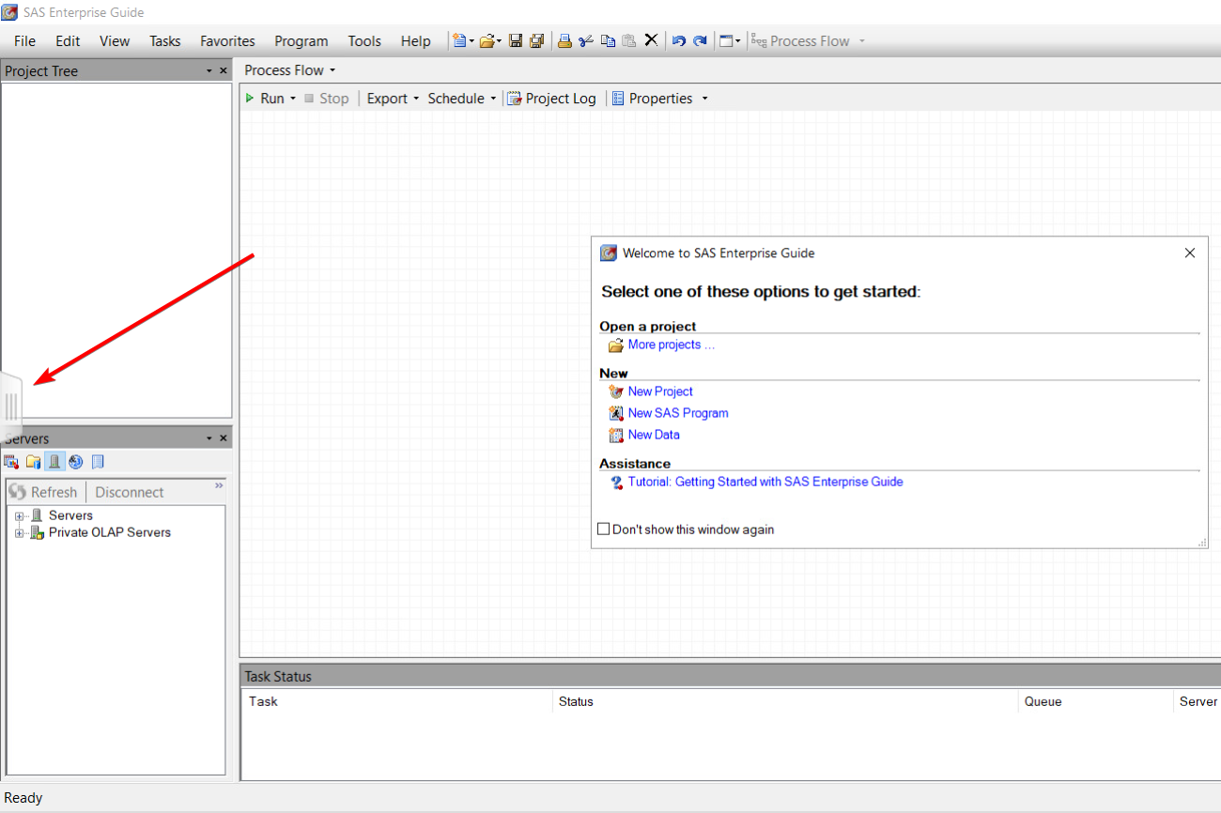
Task: Click the Properties icon in the Process Flow bar
Action: pos(618,99)
